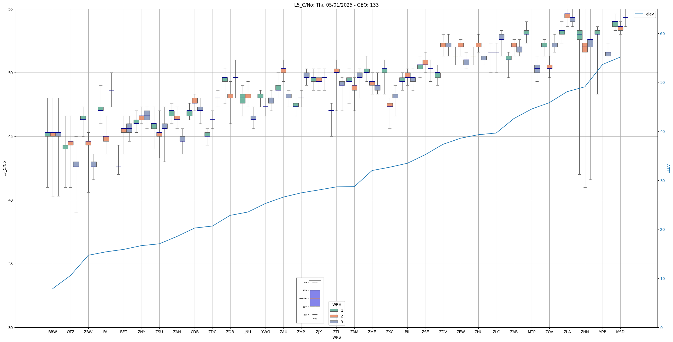Click the ZTL station tick label

337,332
